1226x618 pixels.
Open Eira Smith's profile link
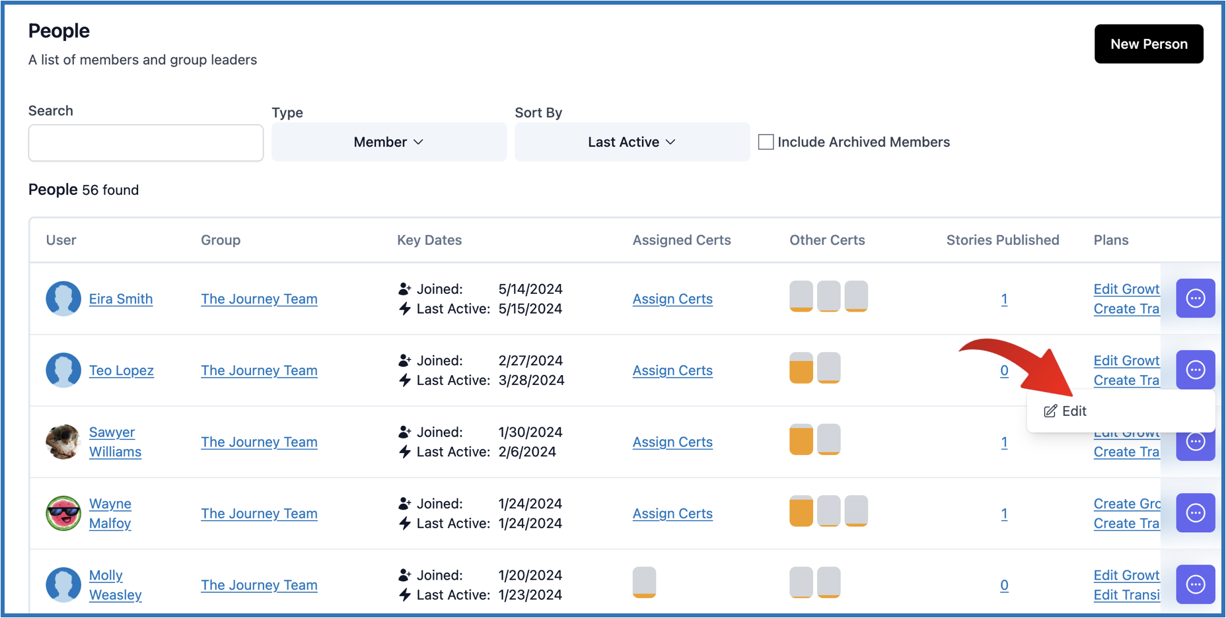[121, 299]
